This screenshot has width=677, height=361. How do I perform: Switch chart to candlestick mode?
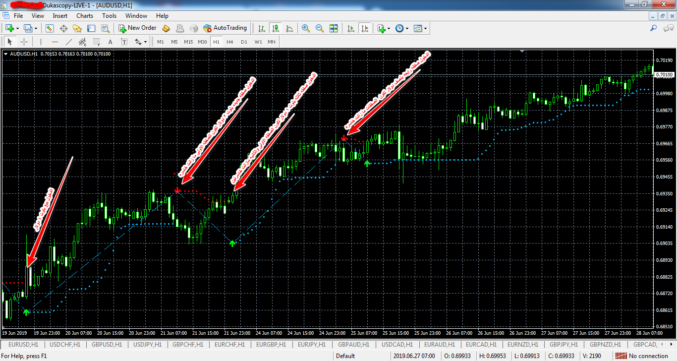pos(275,28)
